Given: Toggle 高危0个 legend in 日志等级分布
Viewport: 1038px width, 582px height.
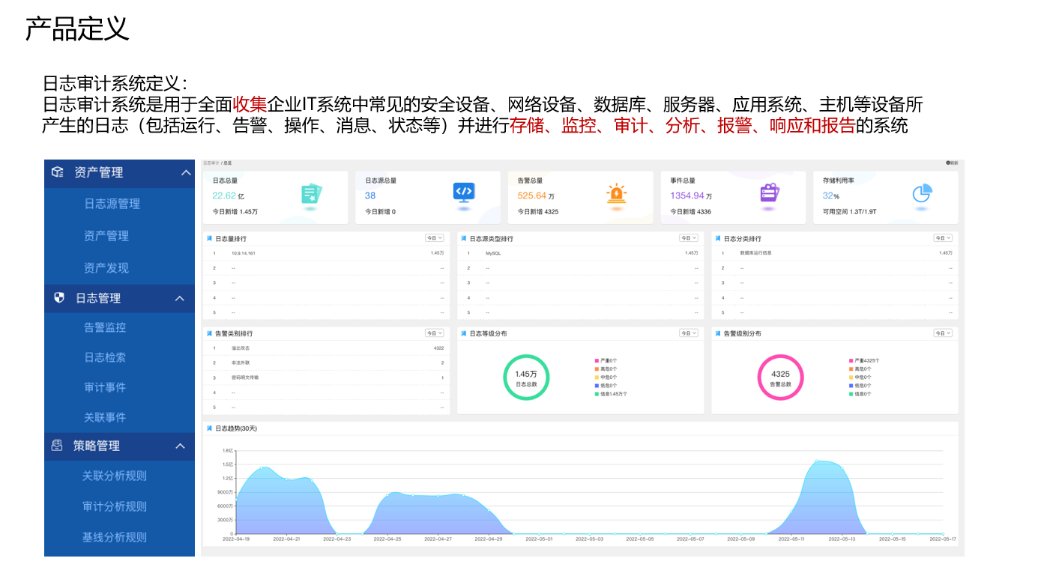Looking at the screenshot, I should (x=606, y=369).
